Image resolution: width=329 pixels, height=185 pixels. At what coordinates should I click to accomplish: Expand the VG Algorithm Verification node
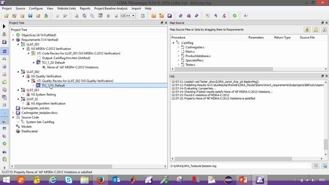(x=23, y=103)
